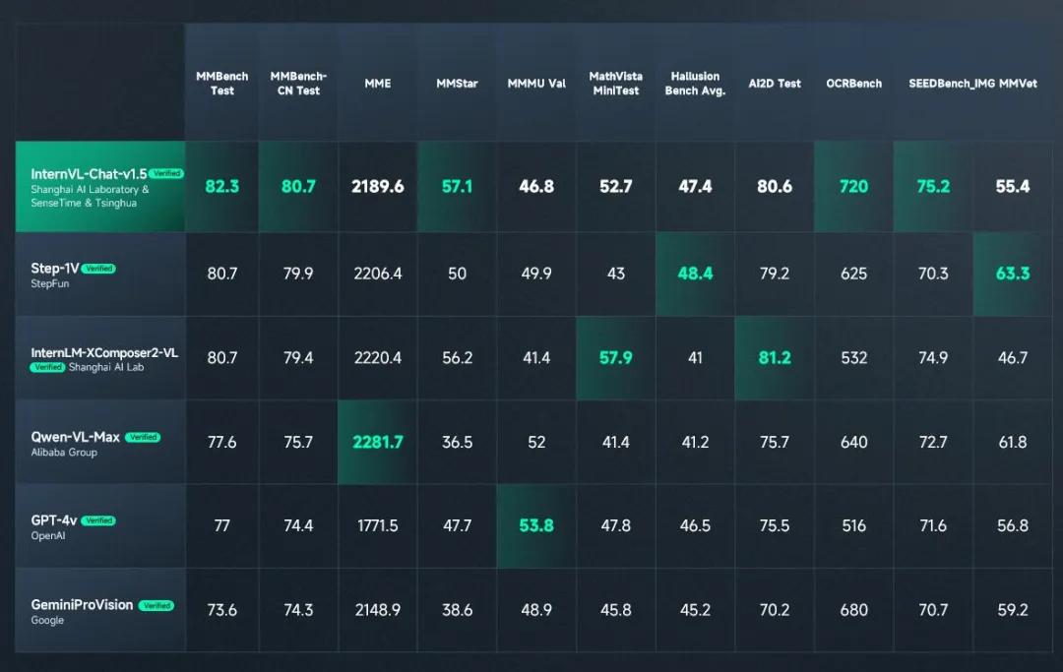Click GeminiProVision's 38.6 MMStar score
The image size is (1063, 672).
coord(457,610)
